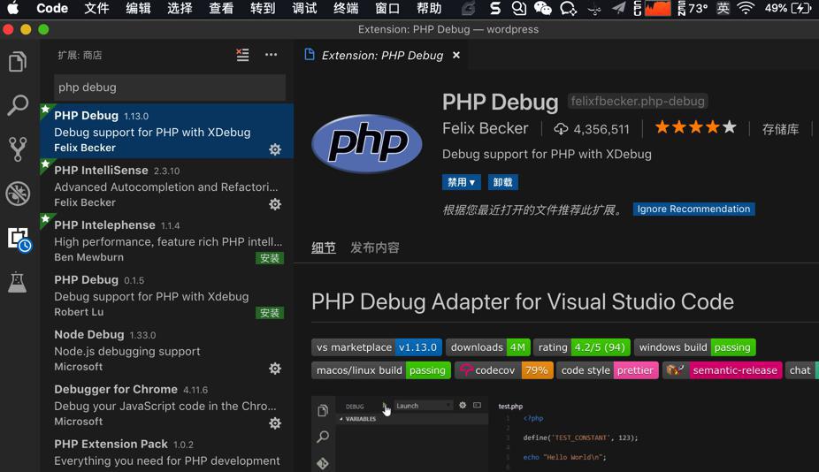Open the Source Control view
Viewport: 819px width, 472px height.
[x=17, y=148]
